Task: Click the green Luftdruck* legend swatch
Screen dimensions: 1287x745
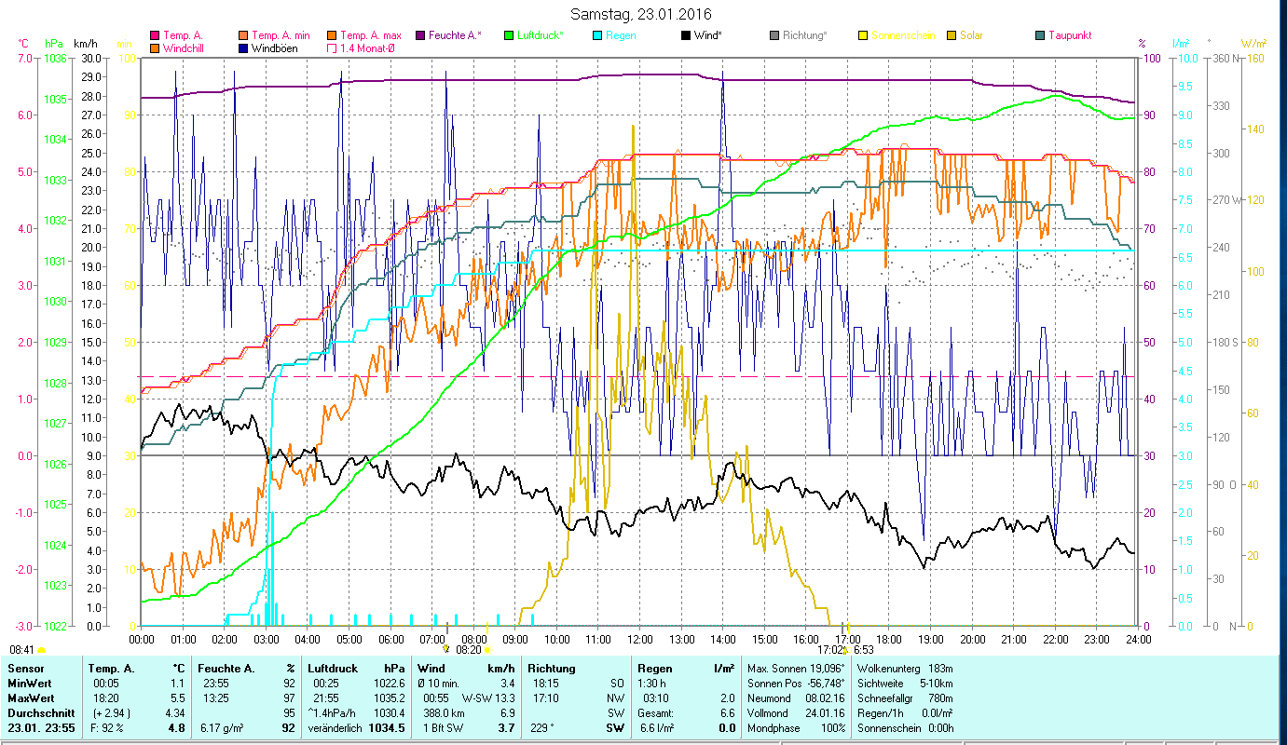Action: point(509,35)
